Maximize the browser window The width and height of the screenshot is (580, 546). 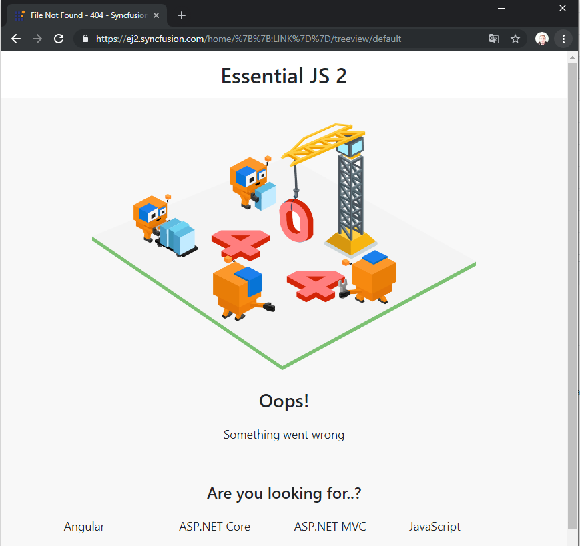tap(532, 8)
